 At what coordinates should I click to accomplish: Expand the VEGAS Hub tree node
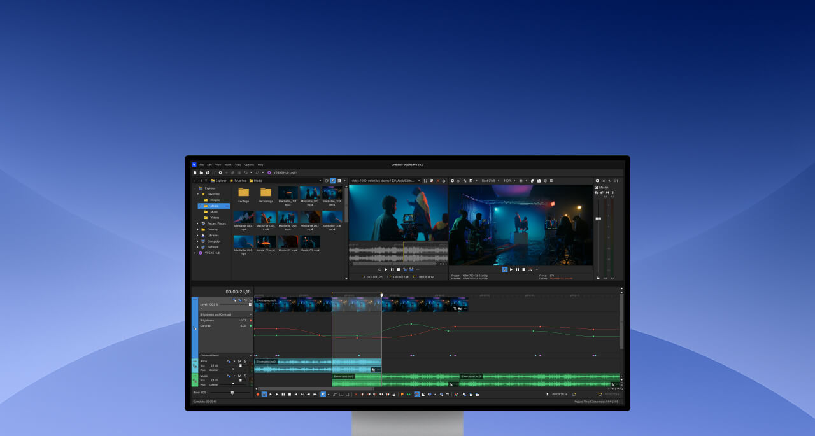pos(195,253)
